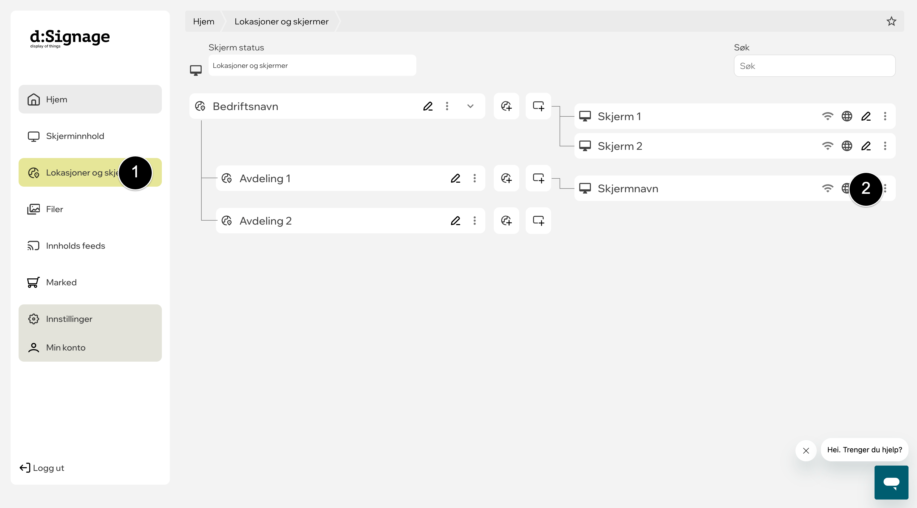Screen dimensions: 917x508
Task: Click the wifi icon on Skjermnavn
Action: point(828,188)
